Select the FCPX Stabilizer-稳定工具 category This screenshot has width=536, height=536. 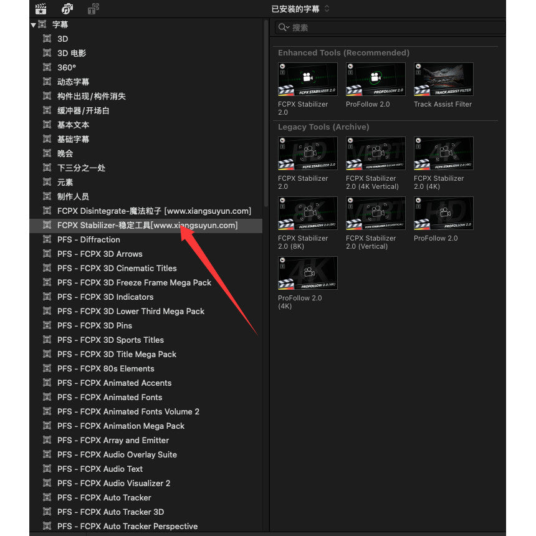(146, 226)
